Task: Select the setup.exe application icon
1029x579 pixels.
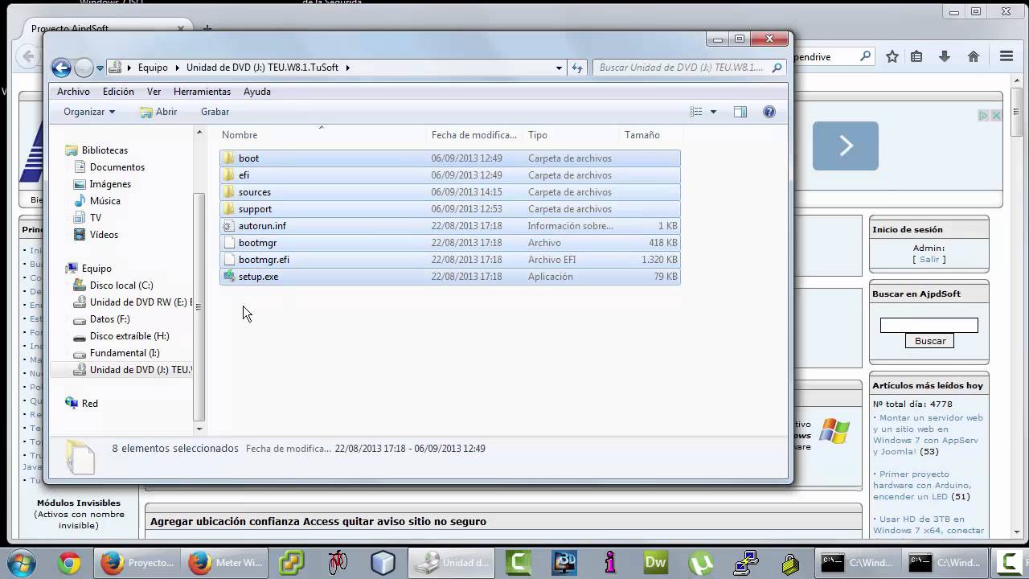Action: [x=228, y=277]
